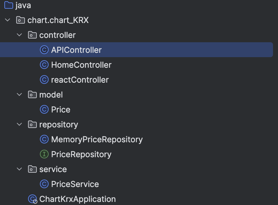Collapse the controller package
Screen dimensions: 278x205
(20, 35)
